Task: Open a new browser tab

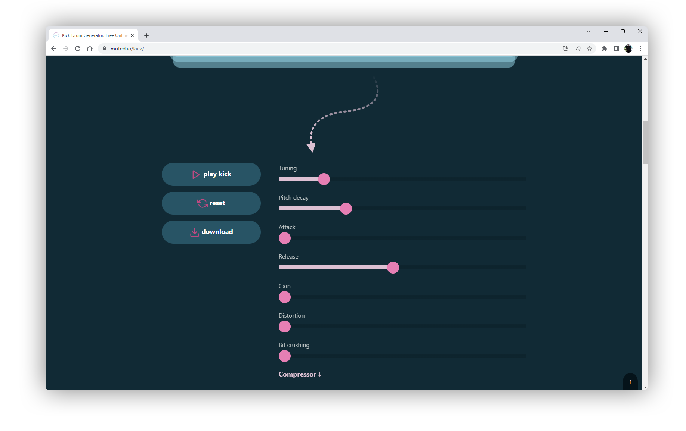Action: click(146, 35)
